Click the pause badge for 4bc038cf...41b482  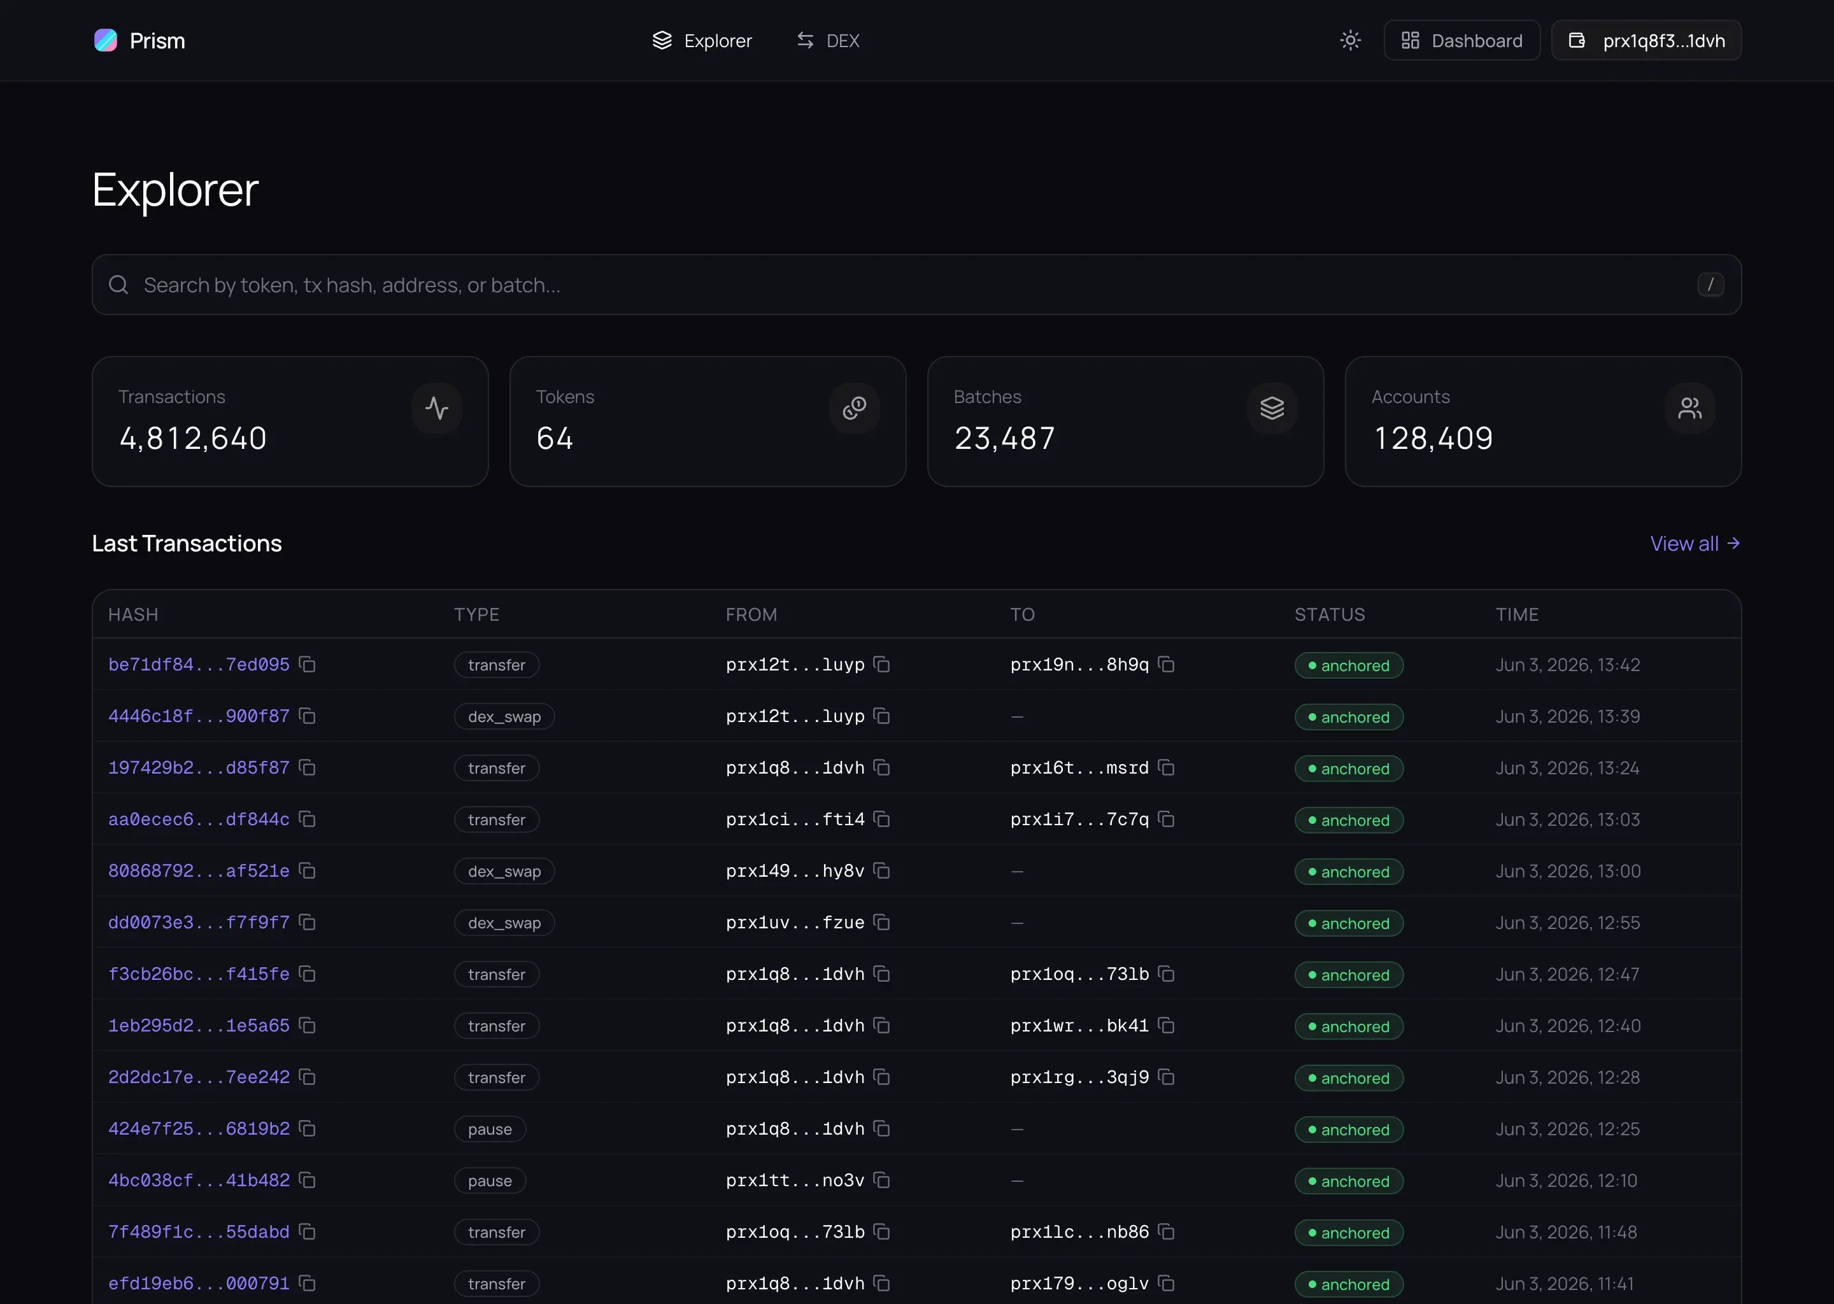coord(490,1180)
